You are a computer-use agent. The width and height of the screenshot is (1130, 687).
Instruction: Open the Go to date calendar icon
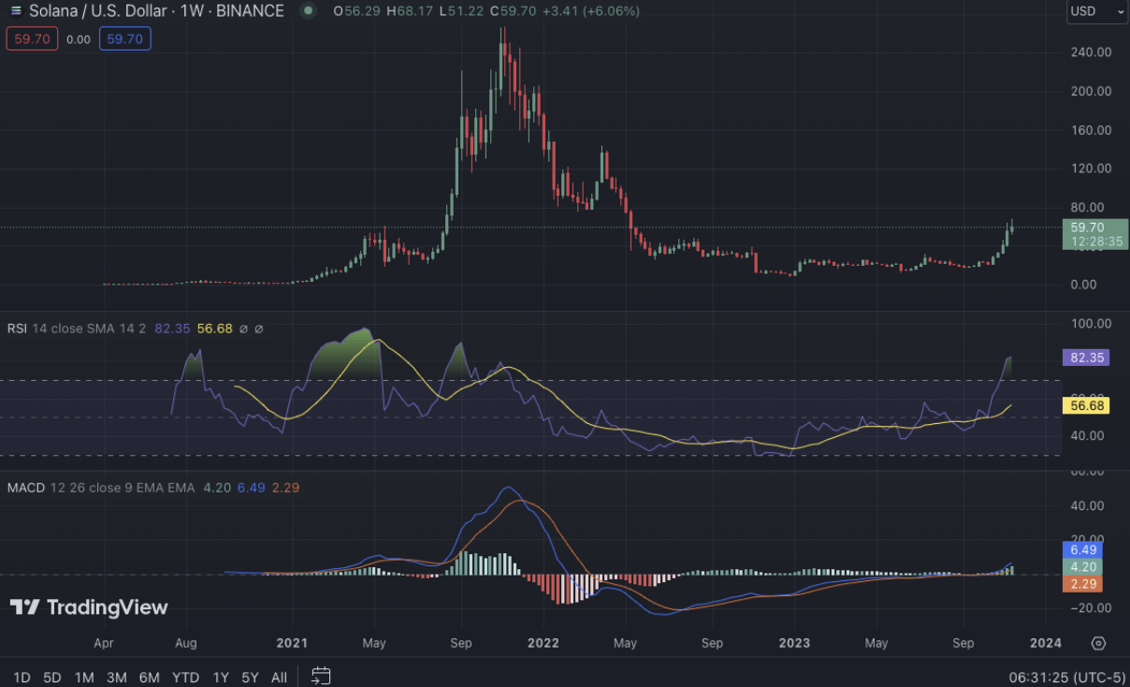pyautogui.click(x=321, y=676)
